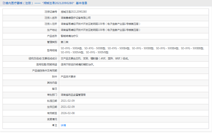Click the 批准日期 label
The height and width of the screenshot is (134, 212).
[52, 101]
